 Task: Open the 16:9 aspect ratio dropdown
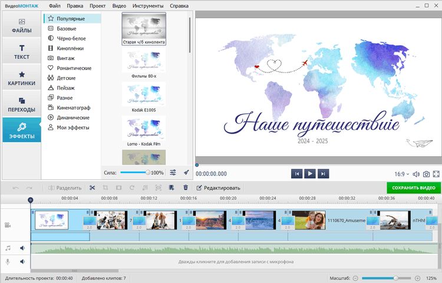(403, 174)
